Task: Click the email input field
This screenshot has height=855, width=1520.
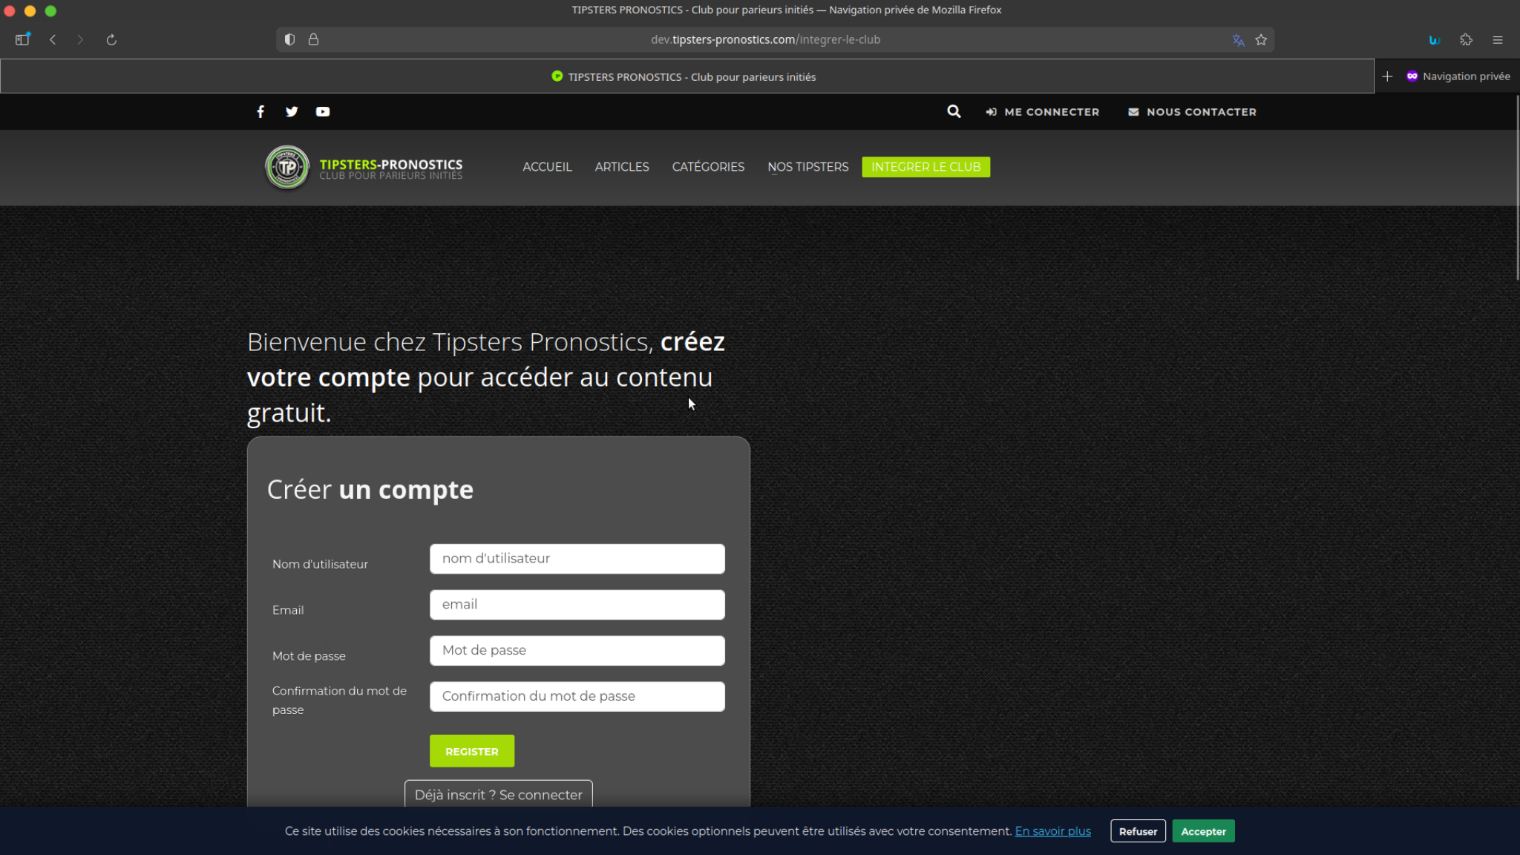Action: 577,604
